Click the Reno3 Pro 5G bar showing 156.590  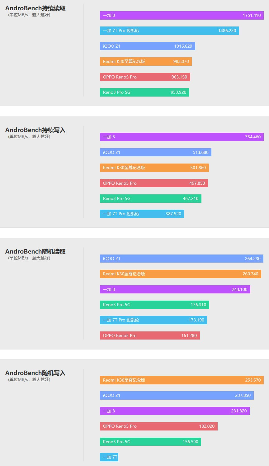click(x=150, y=442)
